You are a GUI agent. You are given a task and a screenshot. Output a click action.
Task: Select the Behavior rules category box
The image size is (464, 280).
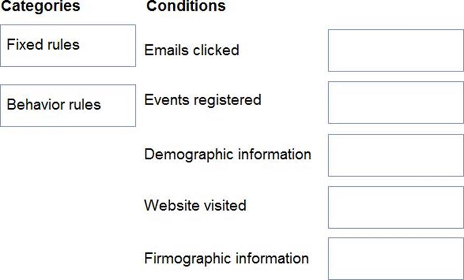coord(67,105)
